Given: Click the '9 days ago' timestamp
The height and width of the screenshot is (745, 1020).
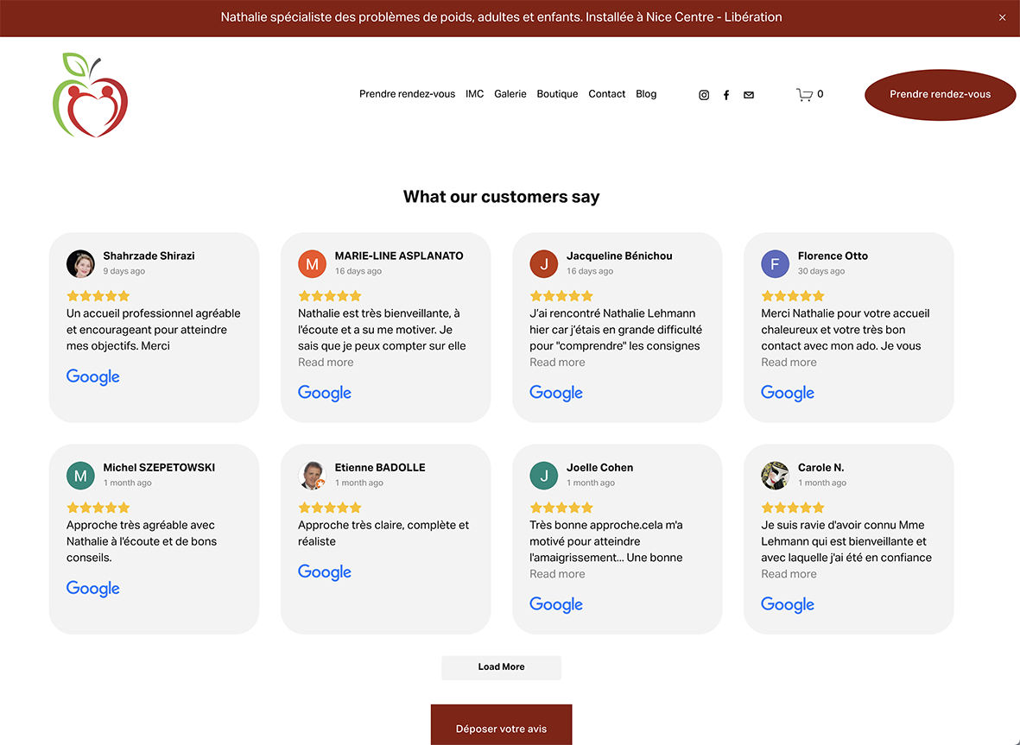Looking at the screenshot, I should point(124,271).
